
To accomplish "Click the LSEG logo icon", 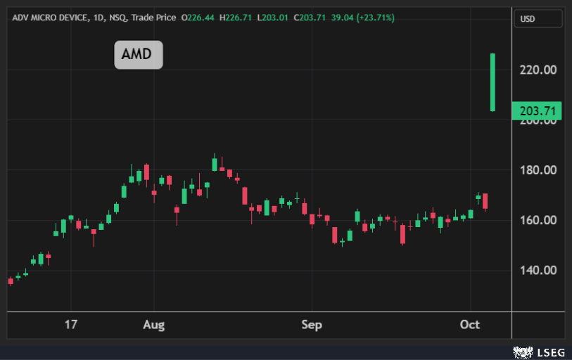I will [521, 349].
